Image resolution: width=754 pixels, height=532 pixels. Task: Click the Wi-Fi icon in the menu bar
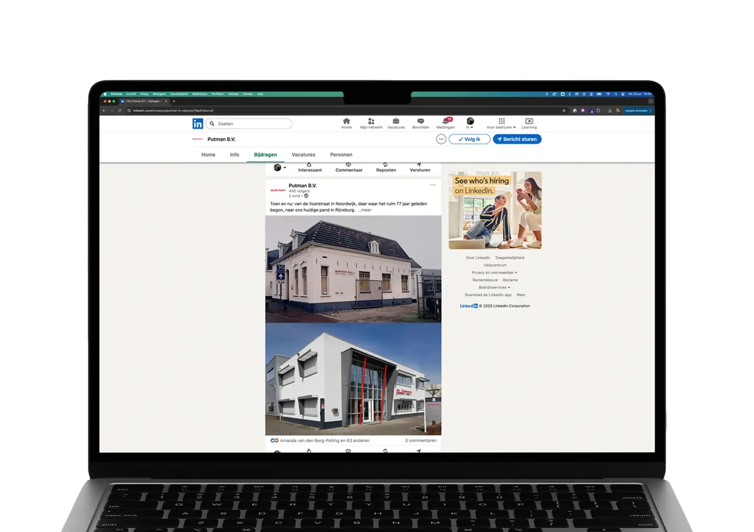coord(608,94)
